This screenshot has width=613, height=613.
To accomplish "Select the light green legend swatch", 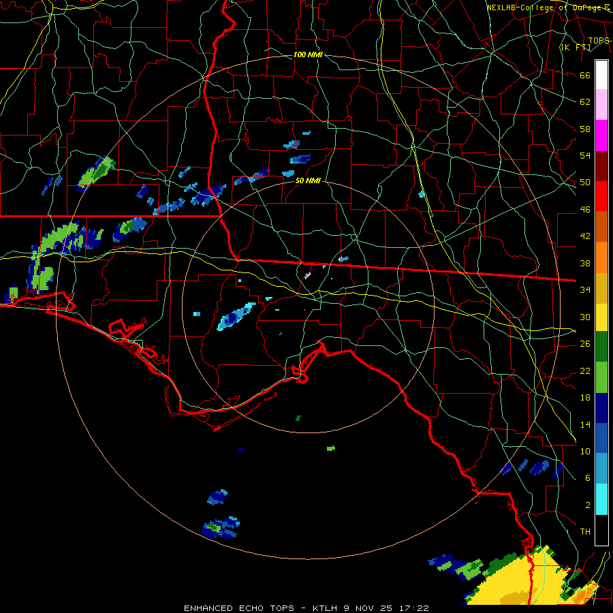I will click(x=601, y=377).
